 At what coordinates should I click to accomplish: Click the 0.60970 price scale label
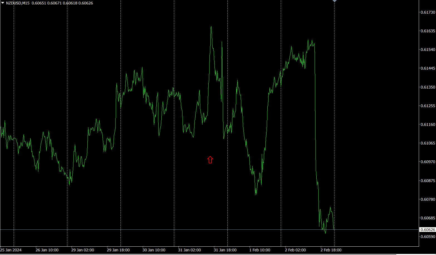tap(428, 162)
